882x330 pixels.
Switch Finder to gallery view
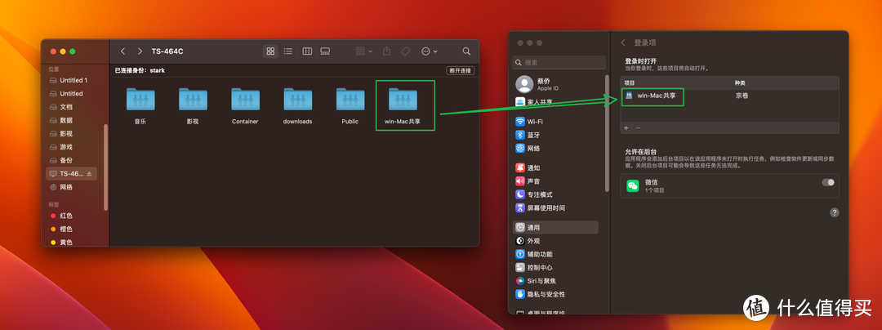(325, 51)
